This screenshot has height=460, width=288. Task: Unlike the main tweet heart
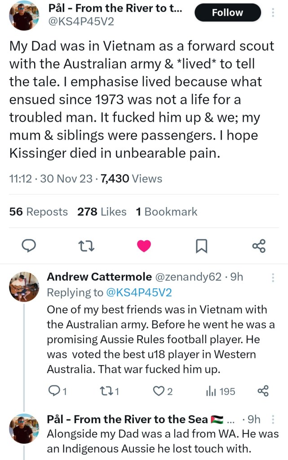tap(144, 246)
